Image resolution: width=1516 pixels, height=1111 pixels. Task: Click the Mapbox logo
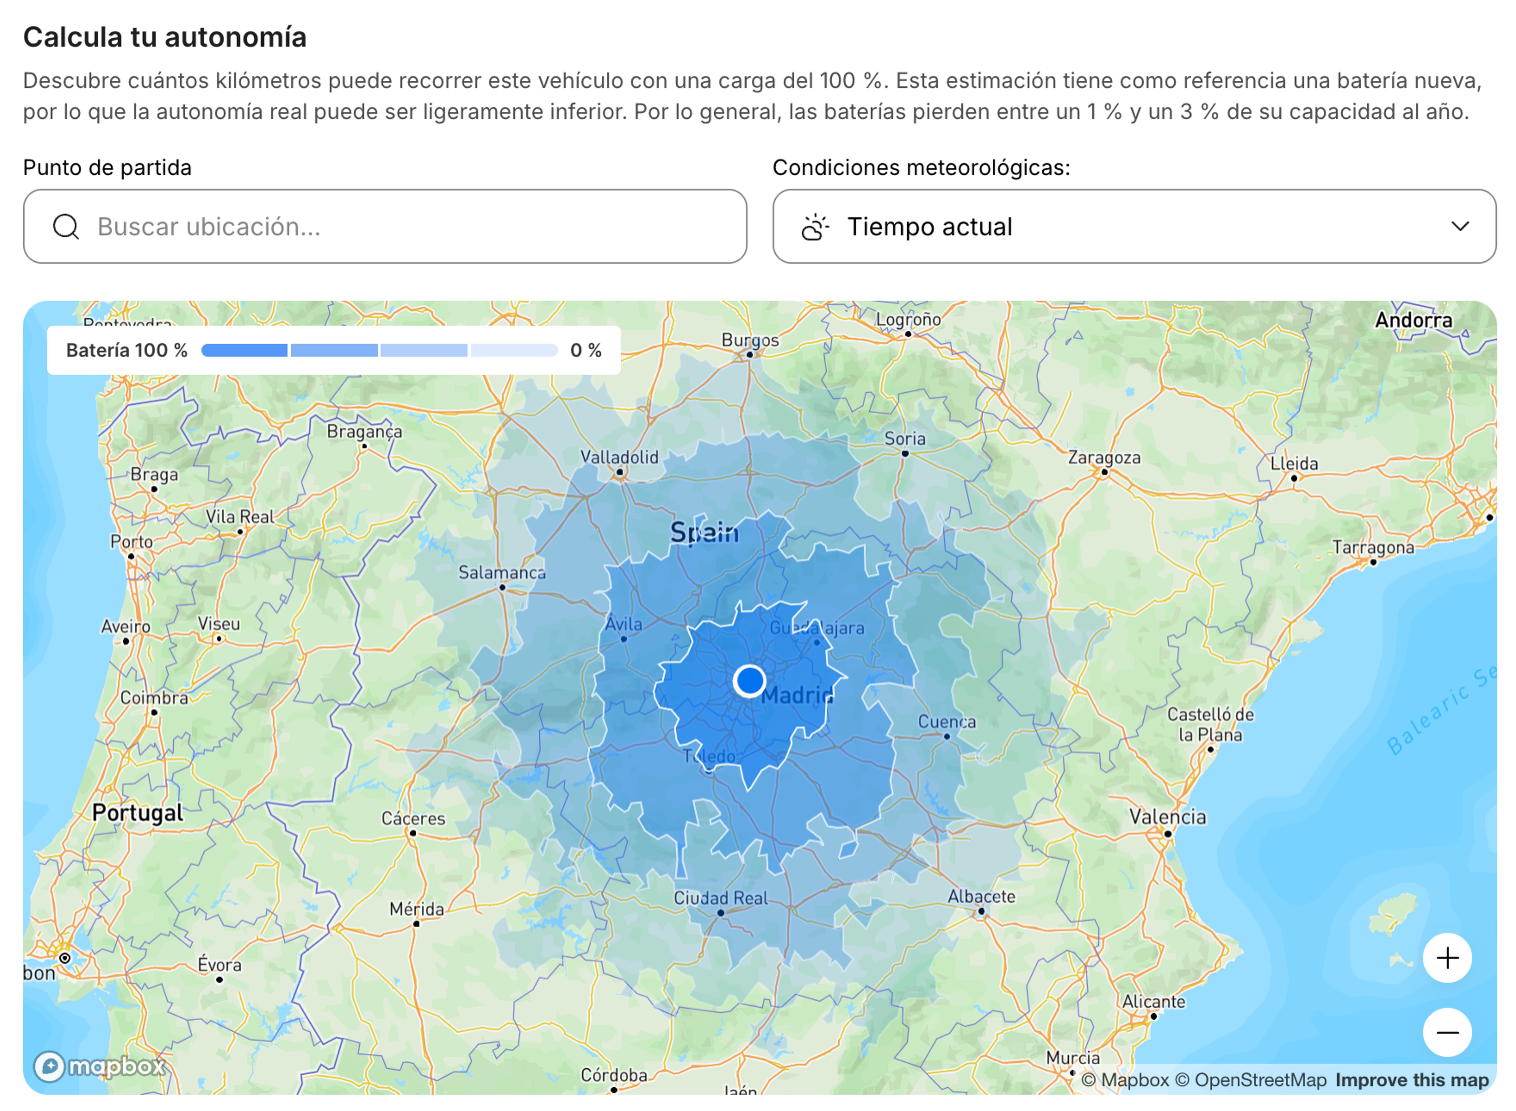pos(99,1066)
